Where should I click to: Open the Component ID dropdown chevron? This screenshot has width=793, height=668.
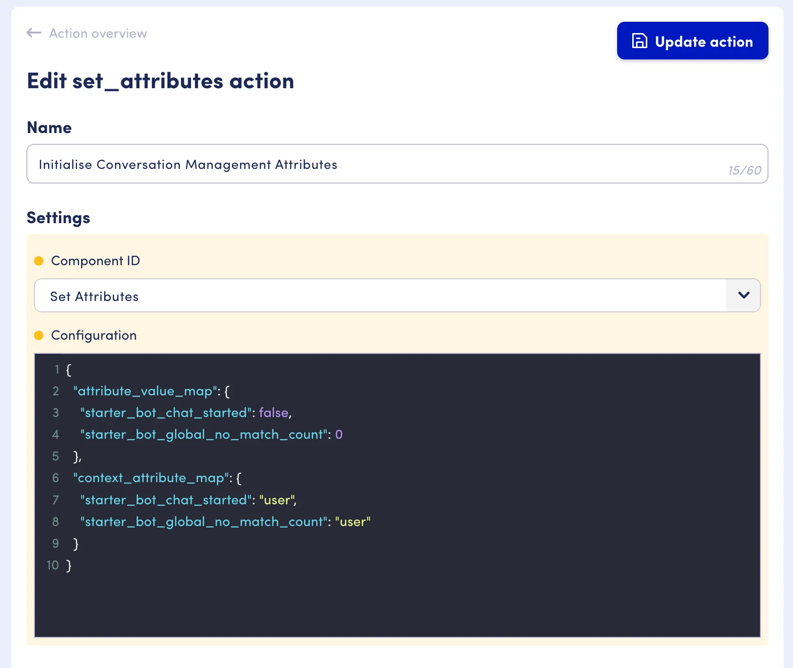coord(743,295)
